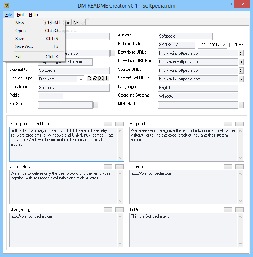Click the Download URL Mirror text field
This screenshot has width=253, height=257.
coord(198,62)
